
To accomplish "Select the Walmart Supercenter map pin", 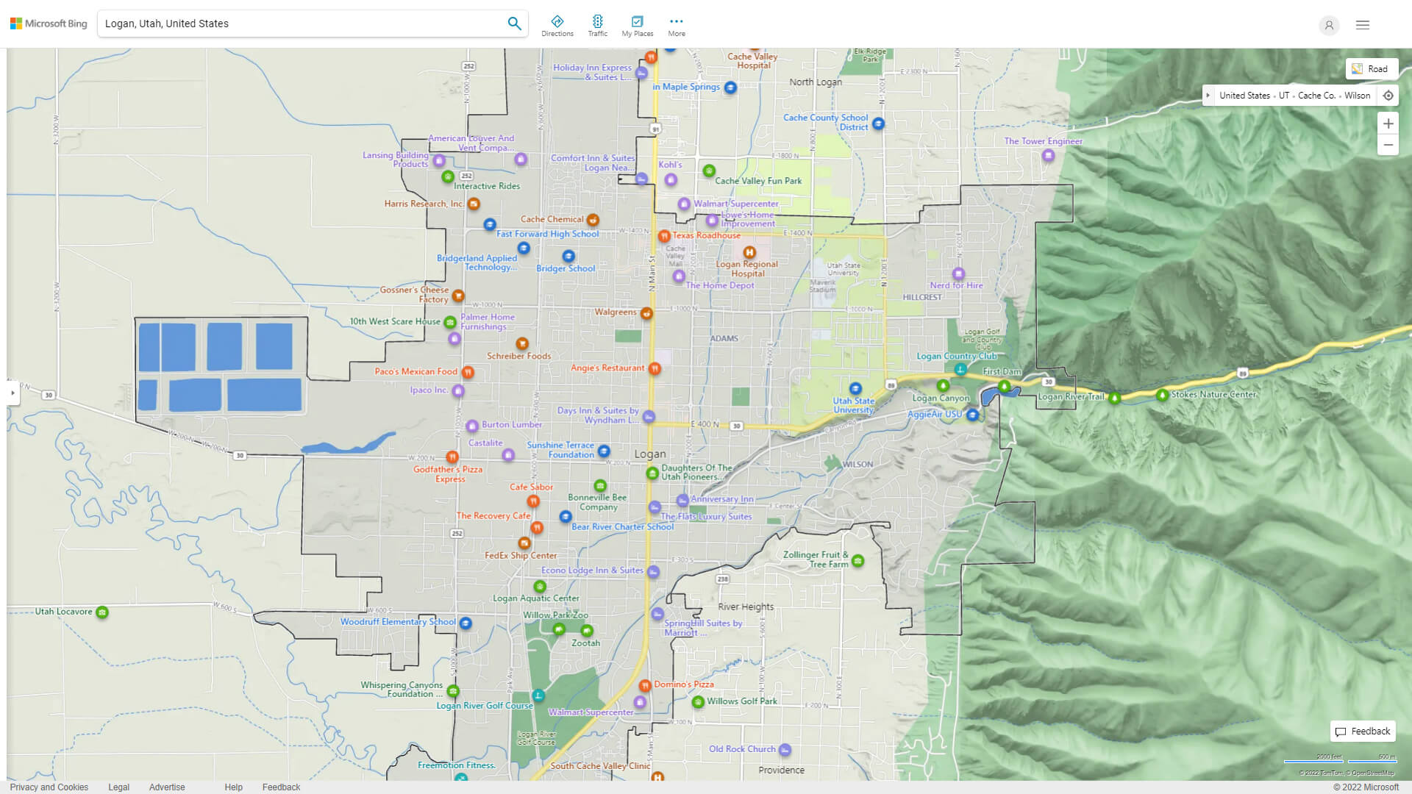I will [683, 204].
